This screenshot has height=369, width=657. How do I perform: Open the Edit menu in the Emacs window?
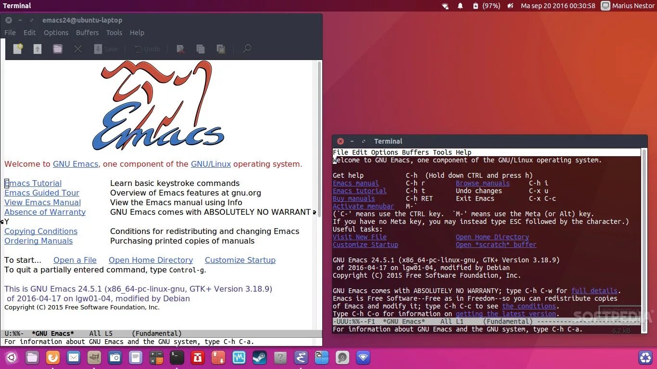pos(30,33)
